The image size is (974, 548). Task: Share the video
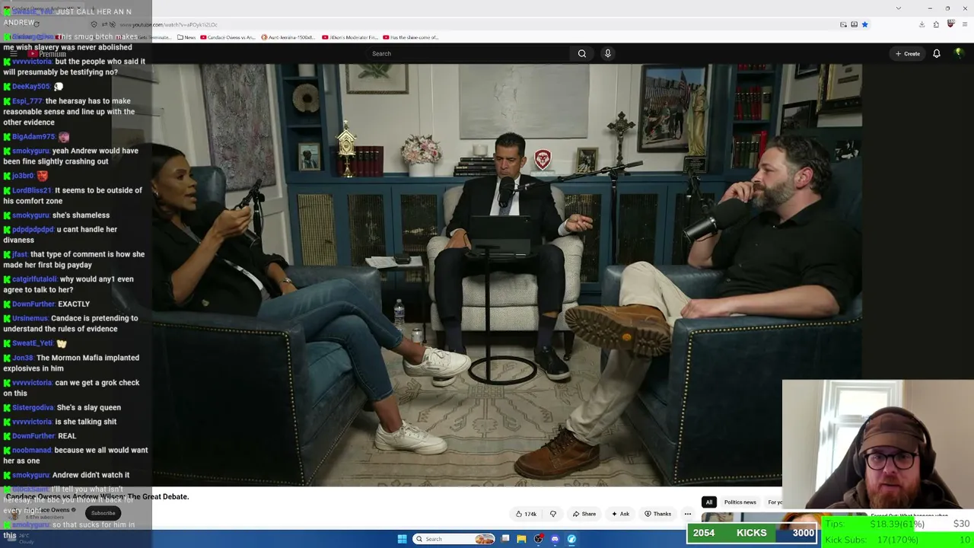(x=584, y=514)
